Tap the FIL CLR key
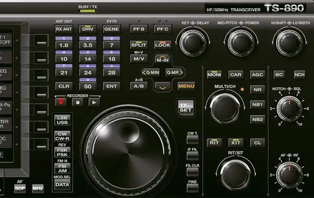Screen dimensions: 314x198 [x=193, y=172]
